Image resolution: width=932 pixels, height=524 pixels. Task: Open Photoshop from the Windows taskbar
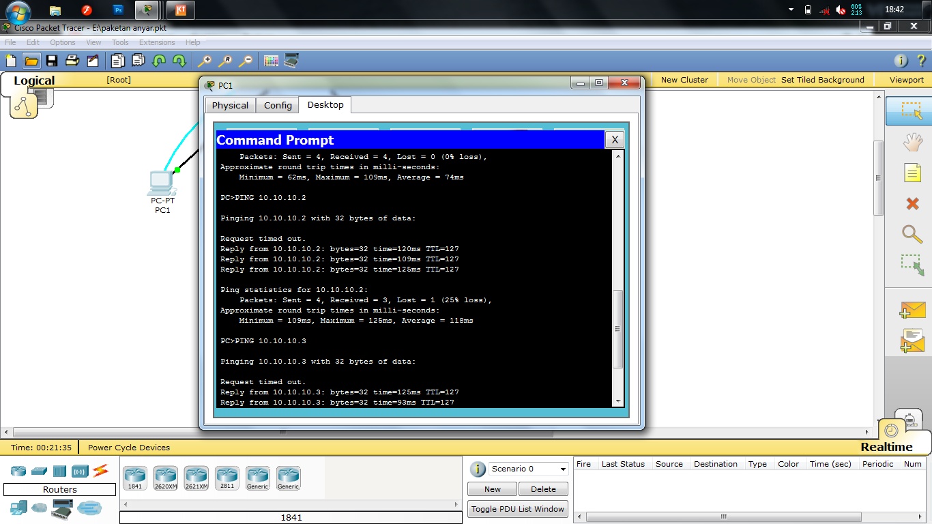[x=118, y=10]
